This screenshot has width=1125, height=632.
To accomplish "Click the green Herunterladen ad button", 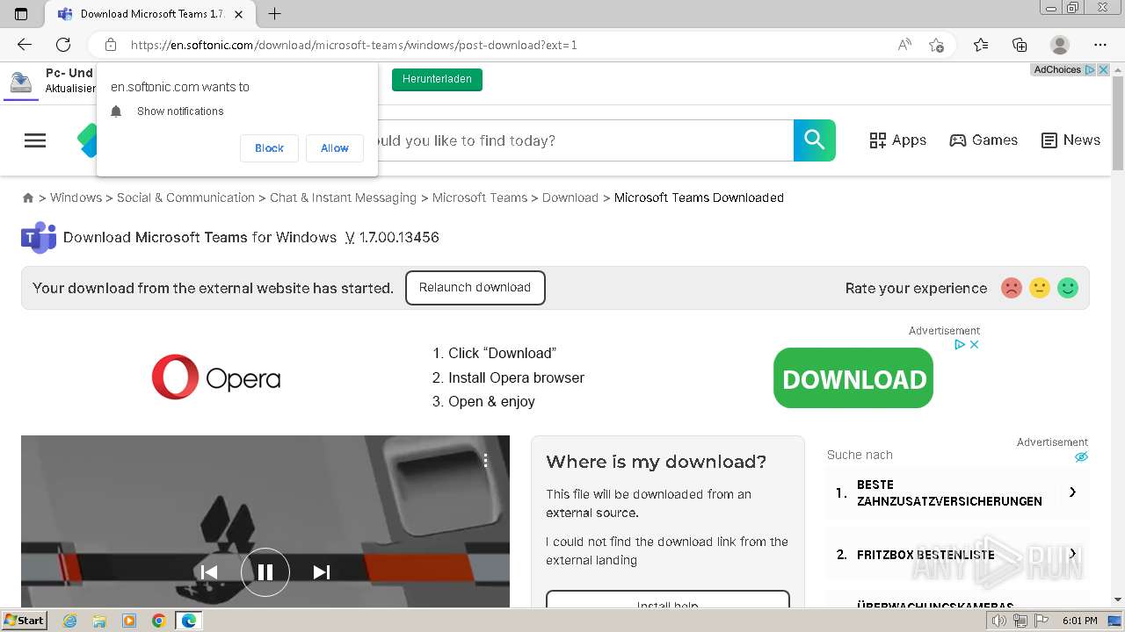I will tap(437, 79).
